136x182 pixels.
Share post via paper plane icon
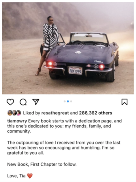(x=36, y=102)
